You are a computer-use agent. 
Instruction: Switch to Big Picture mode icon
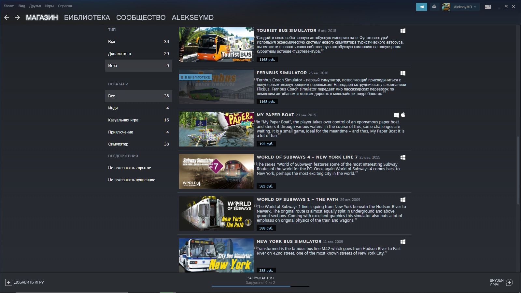(x=488, y=7)
